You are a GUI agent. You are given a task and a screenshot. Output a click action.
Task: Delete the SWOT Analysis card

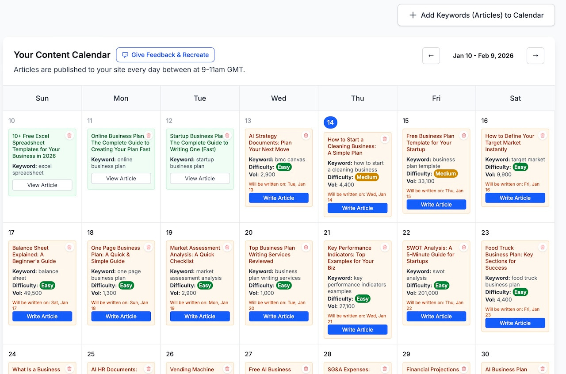click(x=463, y=247)
